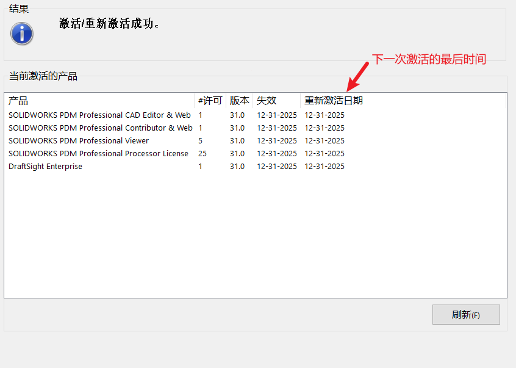Click version 31.0 of the Viewer row

(x=237, y=140)
